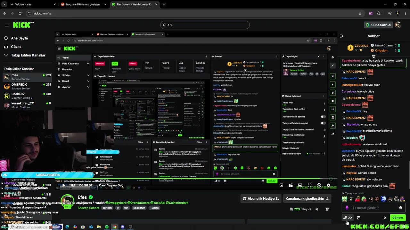
Task: Enable mini-player mode on the video
Action: click(281, 185)
